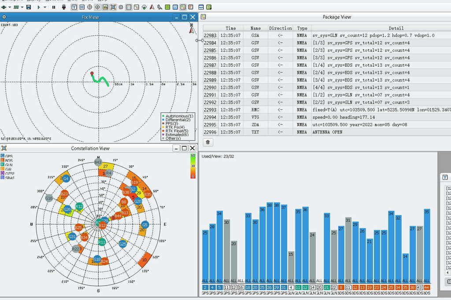Click the Time column header
The width and height of the screenshot is (451, 300).
pyautogui.click(x=231, y=28)
